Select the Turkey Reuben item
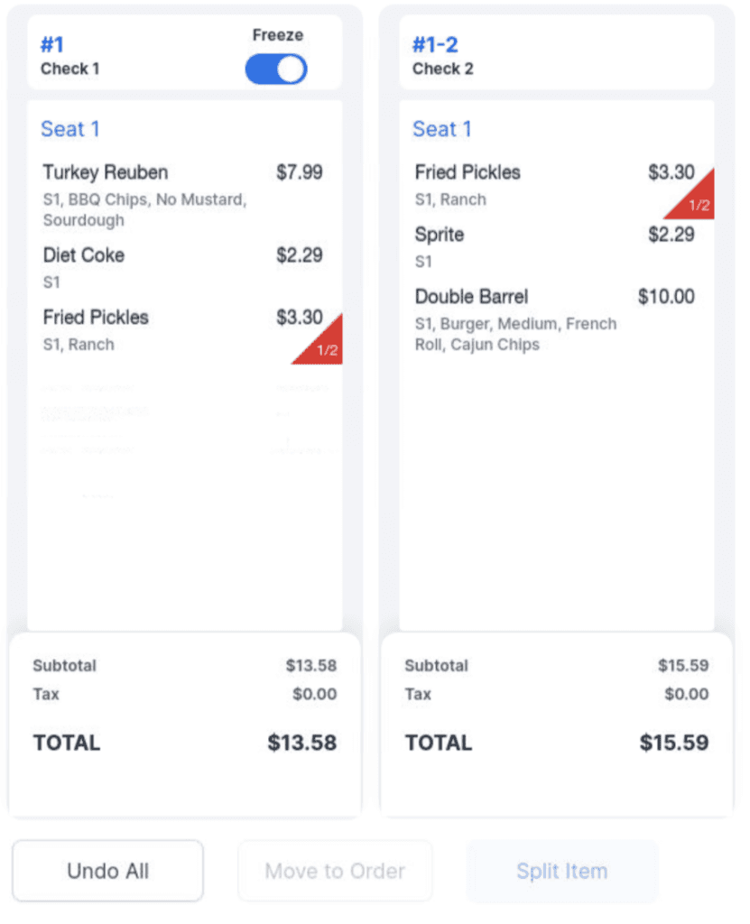The width and height of the screenshot is (750, 924). coord(106,172)
